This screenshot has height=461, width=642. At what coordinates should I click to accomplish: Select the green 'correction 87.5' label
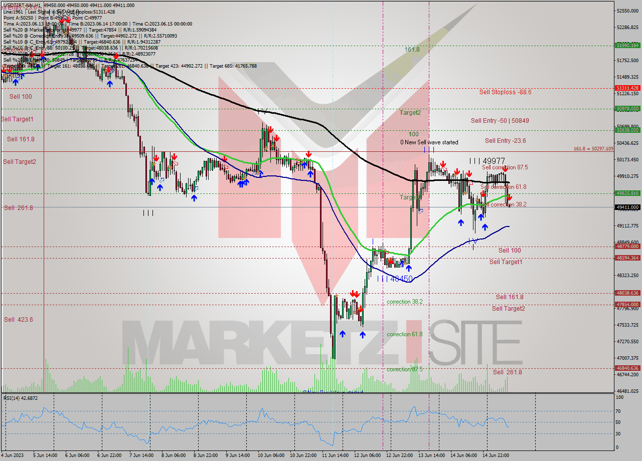[x=405, y=369]
